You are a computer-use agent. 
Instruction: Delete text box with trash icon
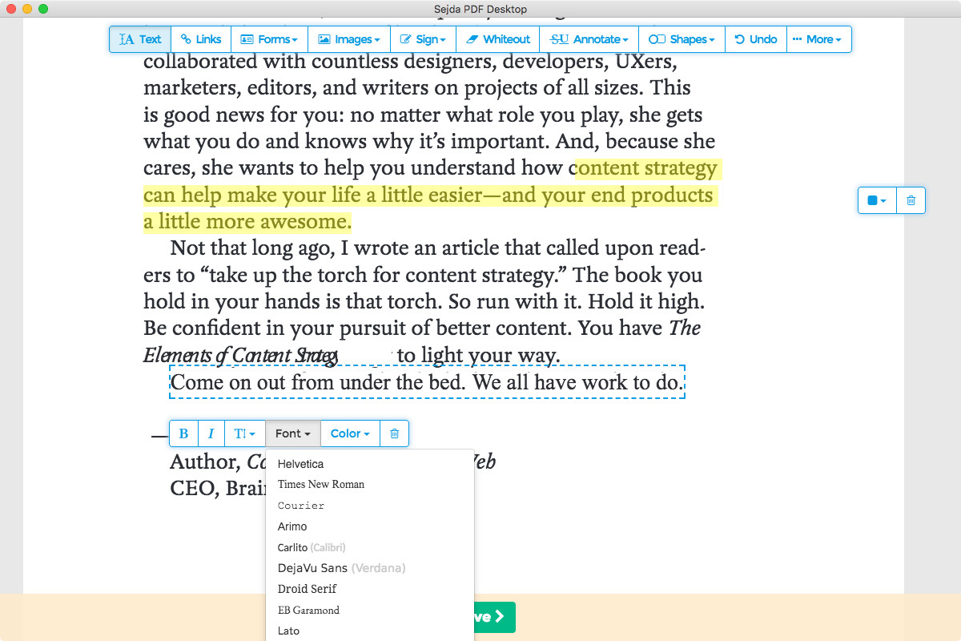click(394, 433)
